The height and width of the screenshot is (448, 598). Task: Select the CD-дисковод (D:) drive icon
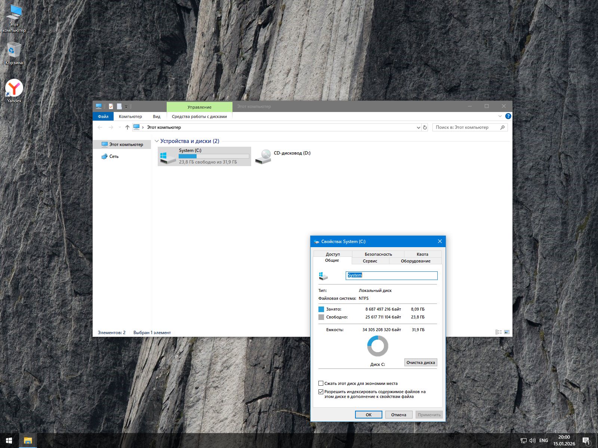(263, 156)
